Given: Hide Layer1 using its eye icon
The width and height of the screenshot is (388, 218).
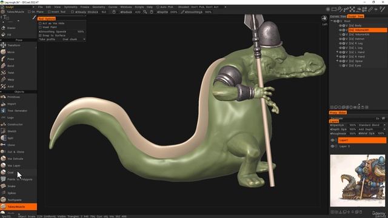Looking at the screenshot, I should click(333, 140).
